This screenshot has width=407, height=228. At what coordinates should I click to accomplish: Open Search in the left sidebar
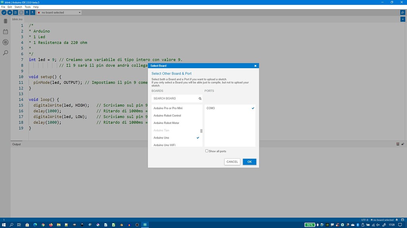point(5,52)
